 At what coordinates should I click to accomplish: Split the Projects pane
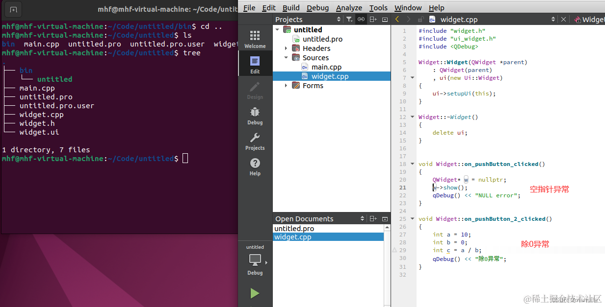tap(373, 19)
